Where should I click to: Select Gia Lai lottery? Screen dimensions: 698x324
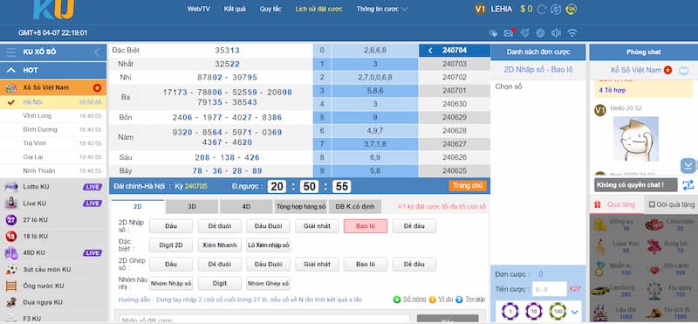(53, 157)
